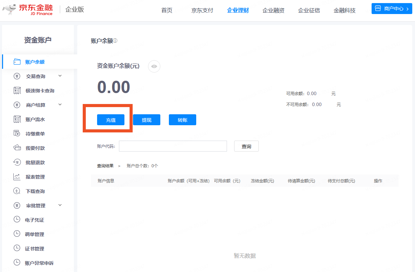Expand the 交易查询 submenu chevron
Screen dimensions: 415x272
[x=60, y=76]
